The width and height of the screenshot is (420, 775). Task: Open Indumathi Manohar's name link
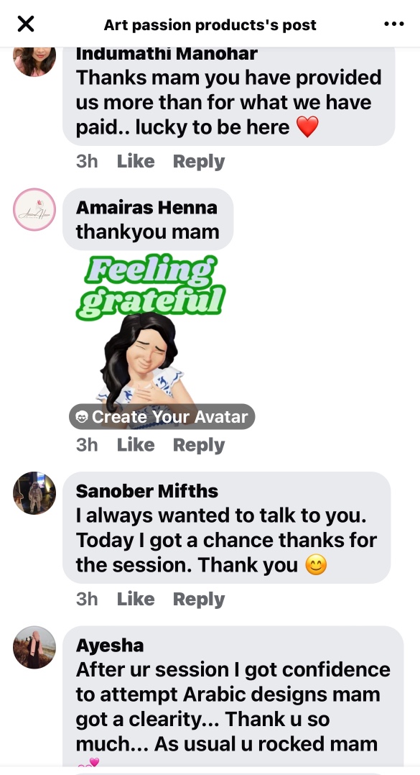[167, 53]
